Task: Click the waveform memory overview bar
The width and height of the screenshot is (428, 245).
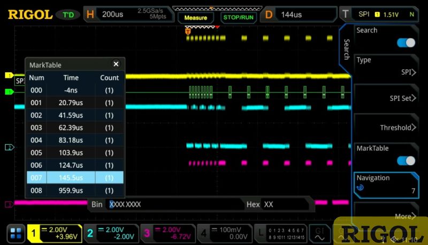Action: (217, 9)
